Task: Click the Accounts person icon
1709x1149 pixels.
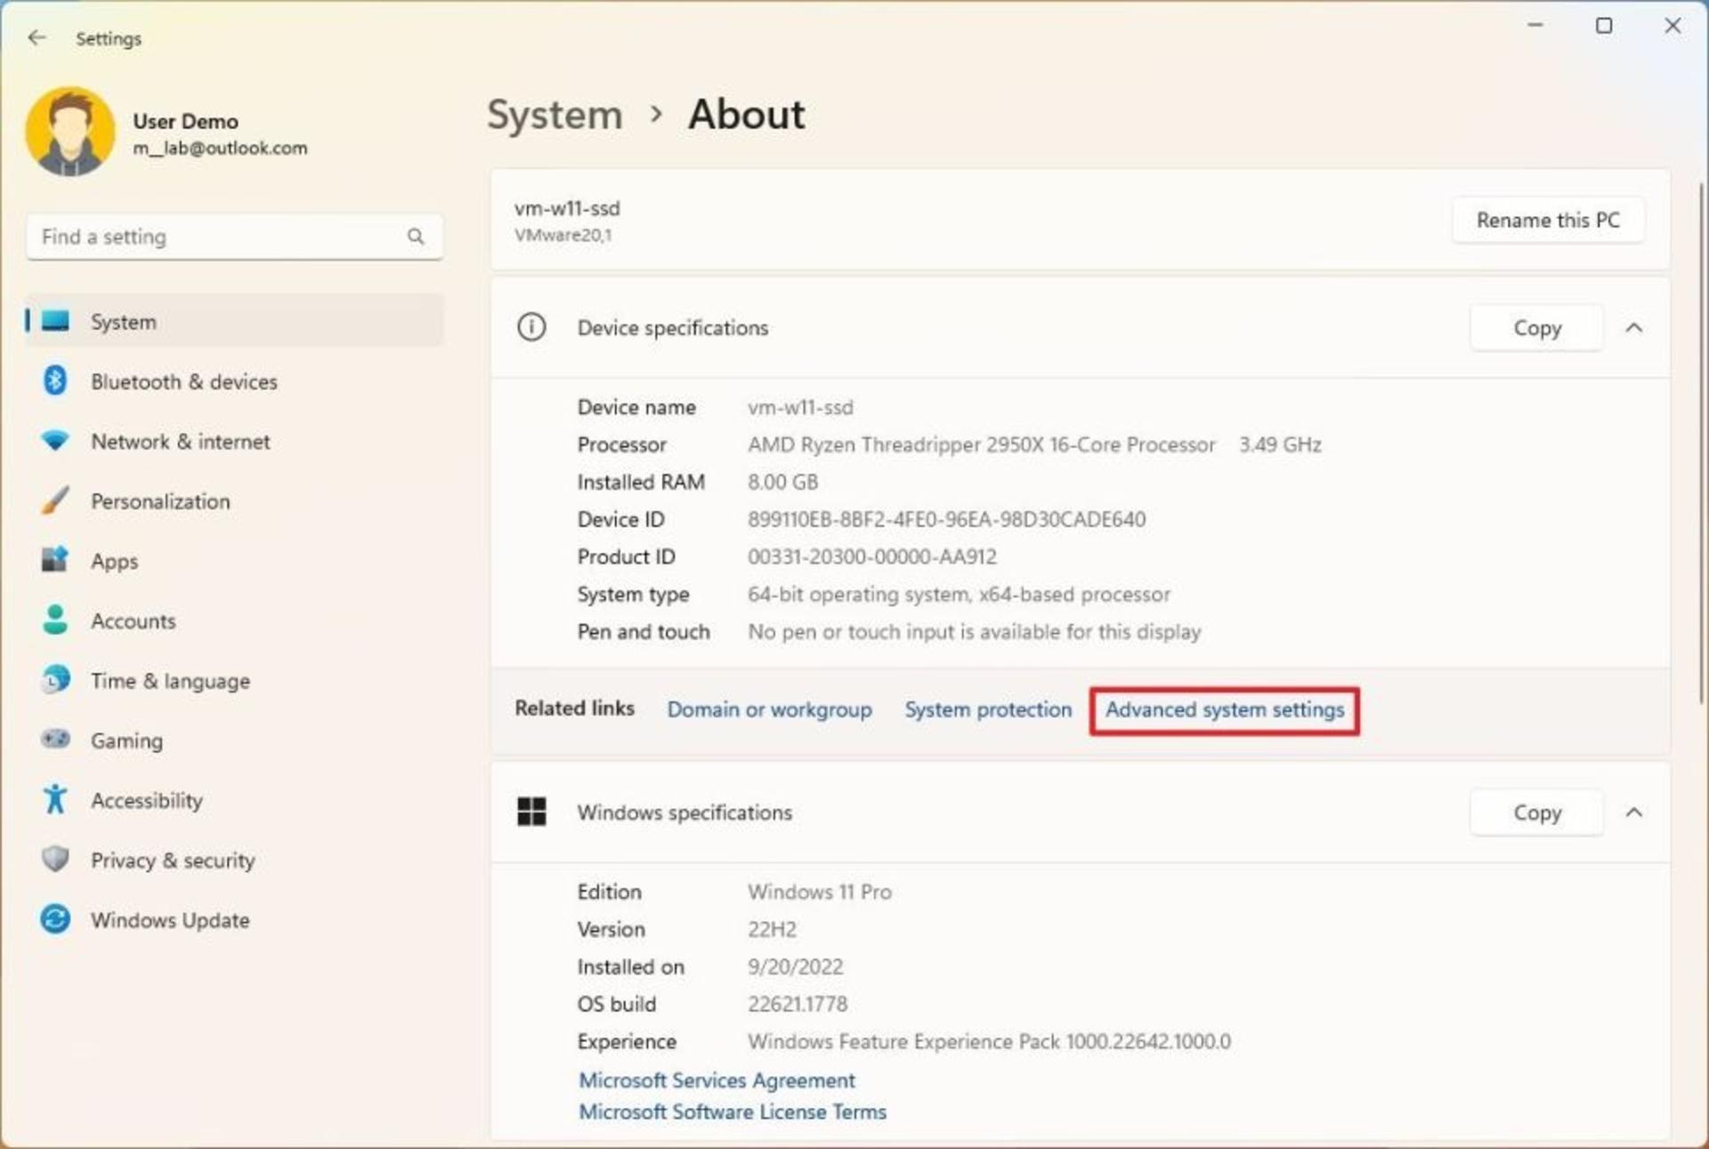Action: pyautogui.click(x=55, y=620)
